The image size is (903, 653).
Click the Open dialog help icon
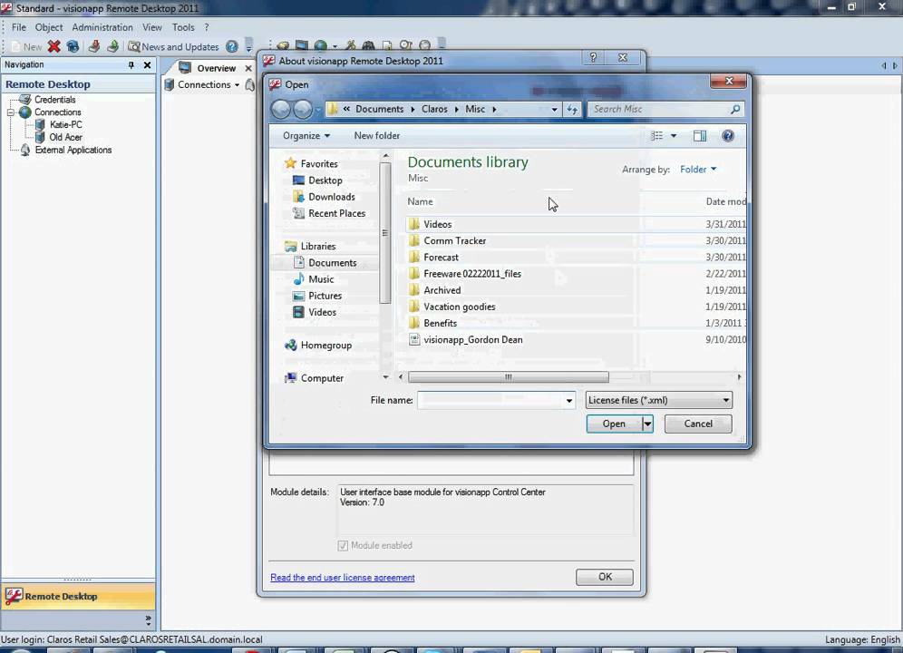728,135
